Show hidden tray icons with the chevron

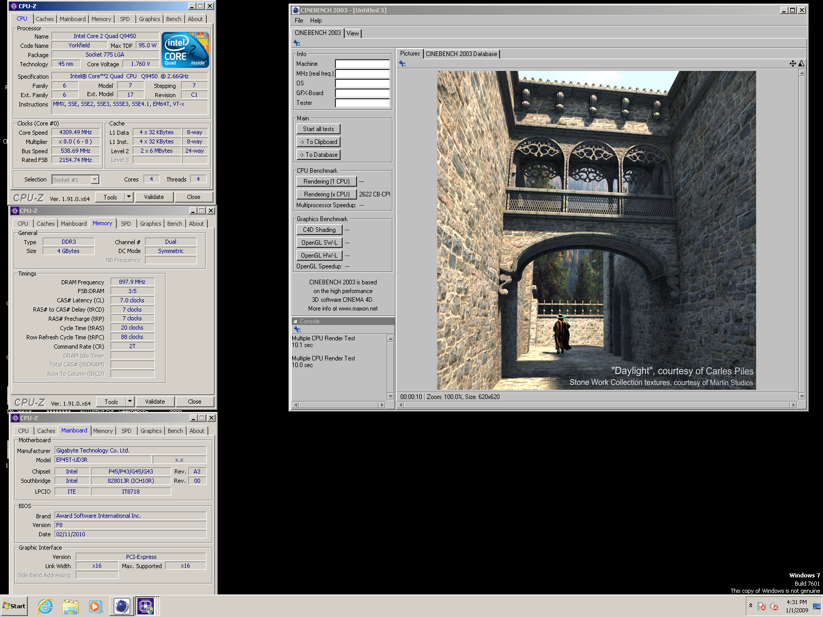[x=750, y=606]
